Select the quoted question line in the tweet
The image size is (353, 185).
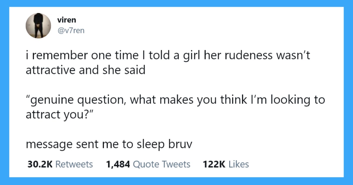[175, 100]
